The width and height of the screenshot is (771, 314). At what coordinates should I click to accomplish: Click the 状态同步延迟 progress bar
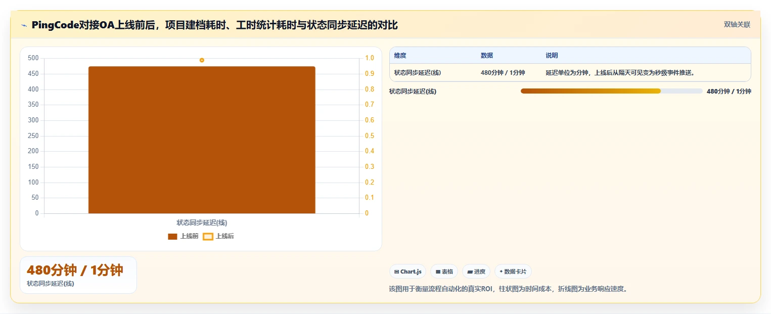611,91
